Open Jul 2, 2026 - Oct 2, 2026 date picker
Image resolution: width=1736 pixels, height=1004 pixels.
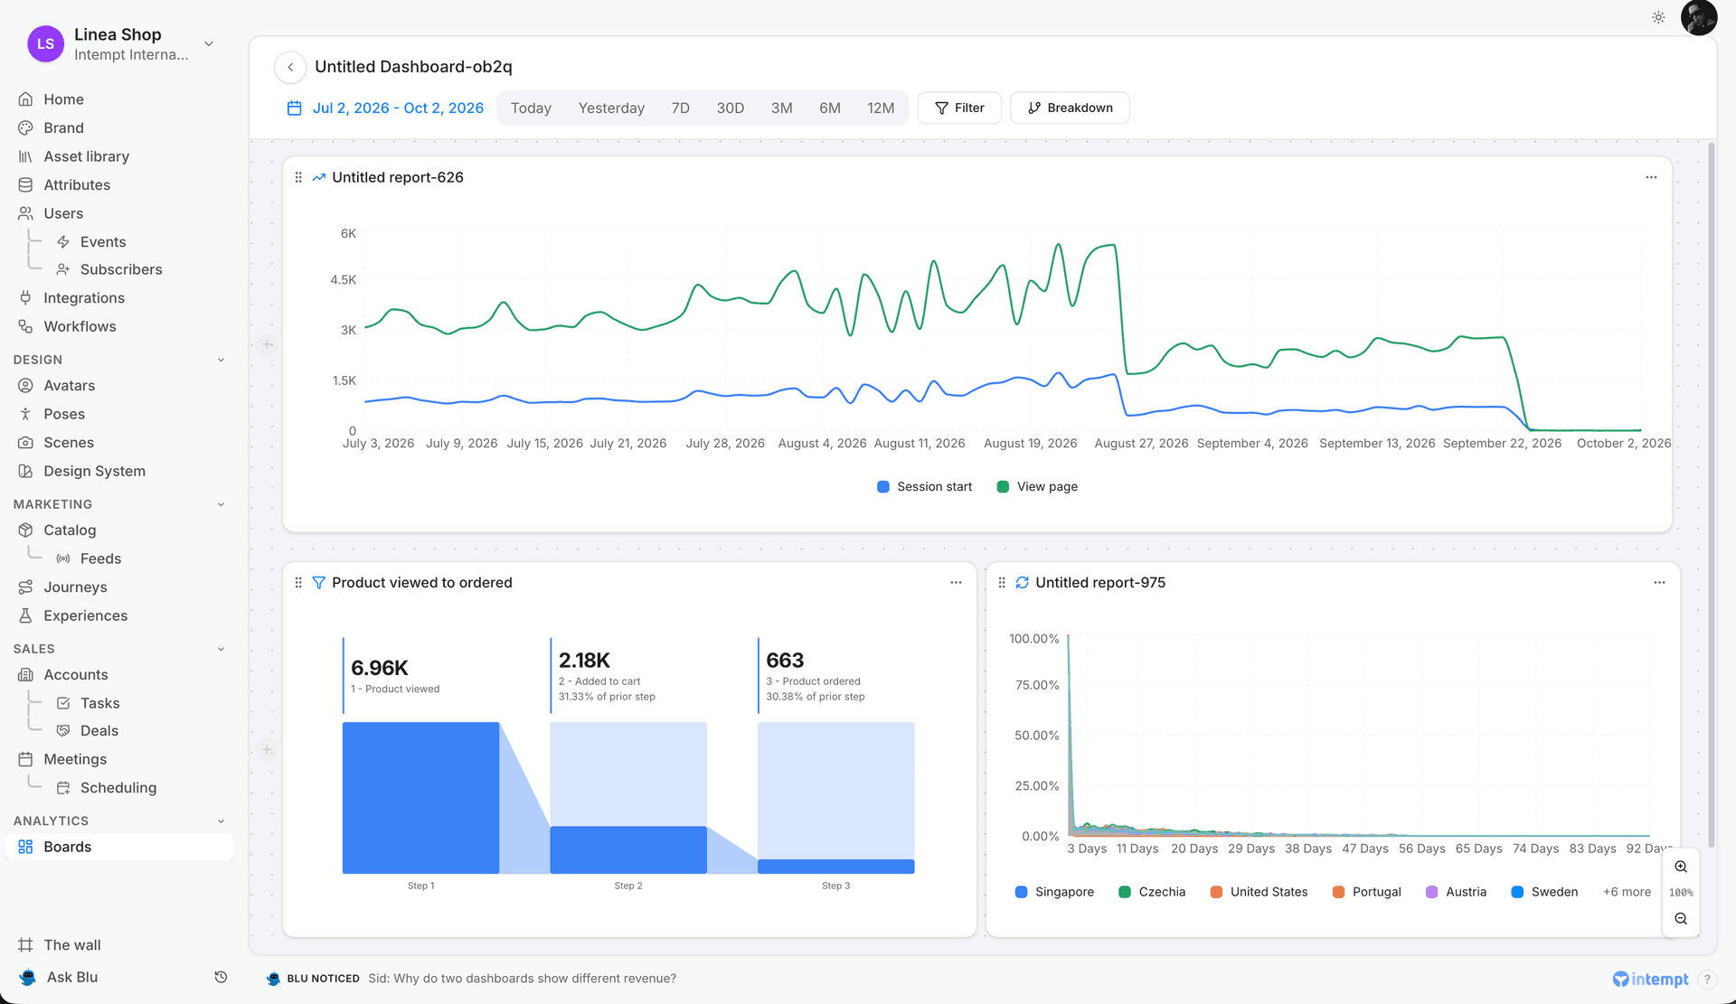(398, 108)
